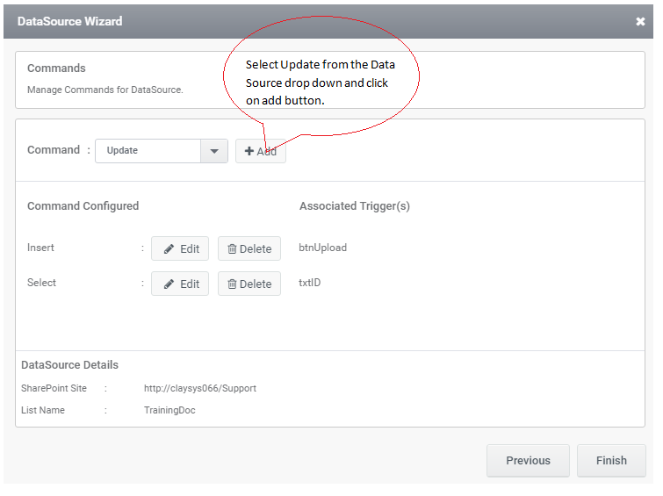Click the trash icon in Insert's Delete button
663x496 pixels.
(232, 249)
